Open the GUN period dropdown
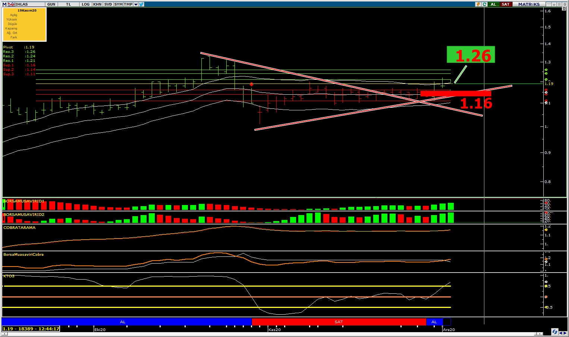This screenshot has width=569, height=337. [x=51, y=4]
